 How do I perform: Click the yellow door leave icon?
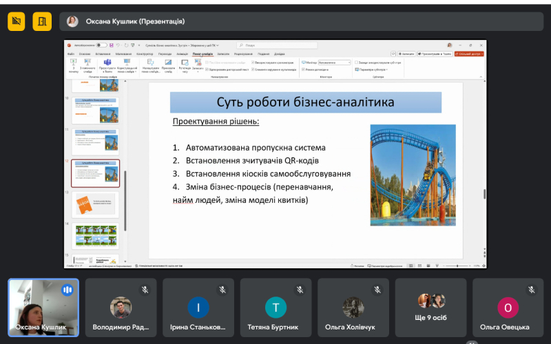[42, 21]
